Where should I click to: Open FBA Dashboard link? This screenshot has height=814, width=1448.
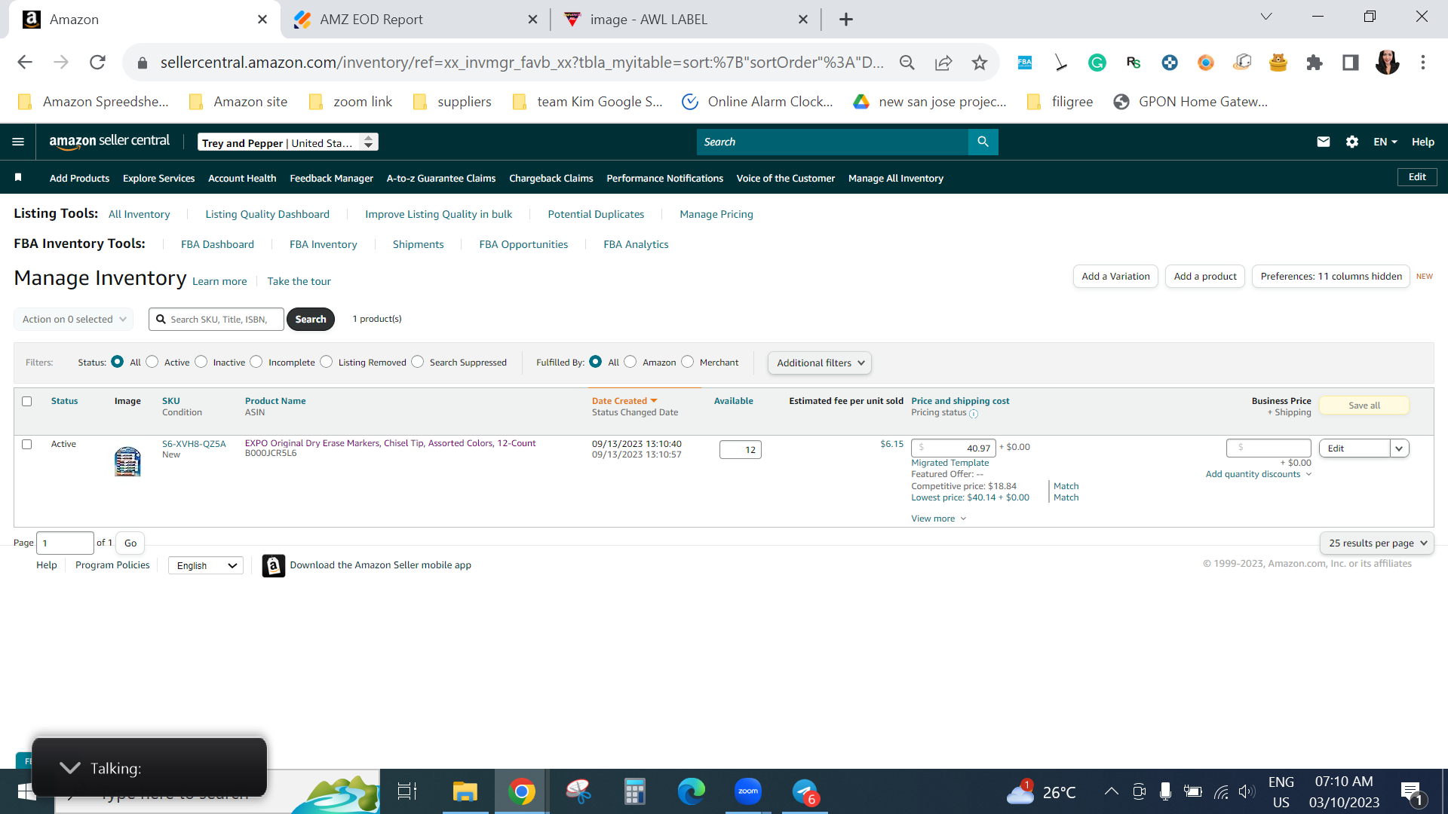(217, 244)
